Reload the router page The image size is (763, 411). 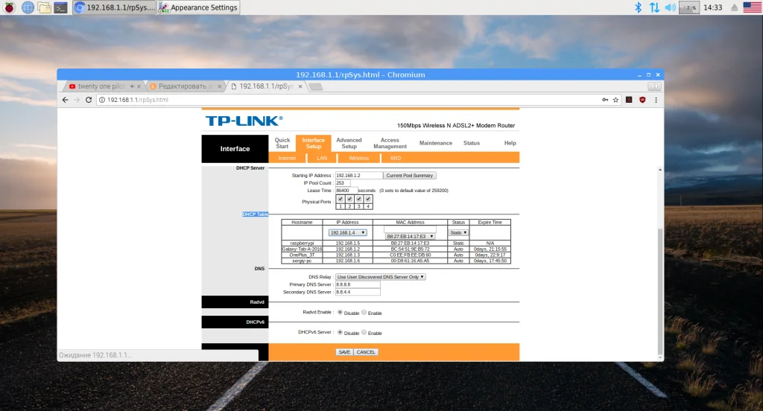click(89, 100)
